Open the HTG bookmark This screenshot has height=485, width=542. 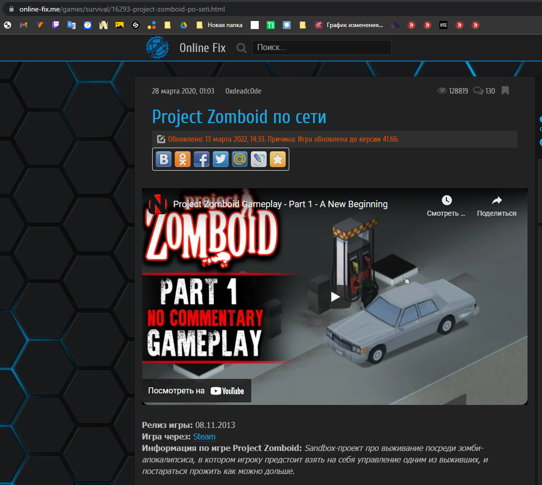pyautogui.click(x=443, y=25)
